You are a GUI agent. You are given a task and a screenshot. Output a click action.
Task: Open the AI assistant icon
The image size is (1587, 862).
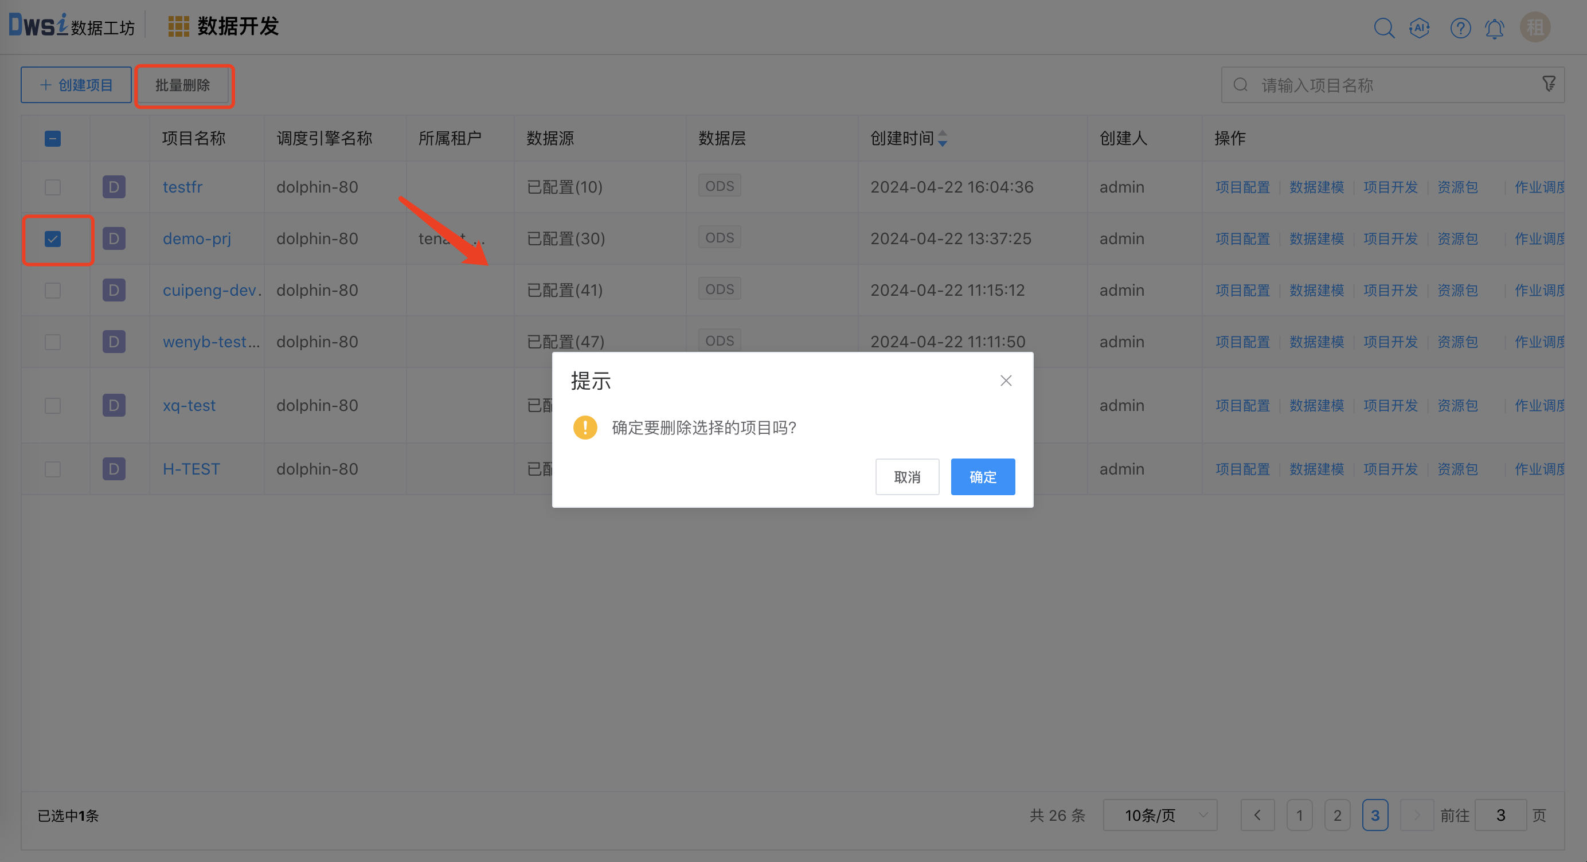click(1420, 28)
